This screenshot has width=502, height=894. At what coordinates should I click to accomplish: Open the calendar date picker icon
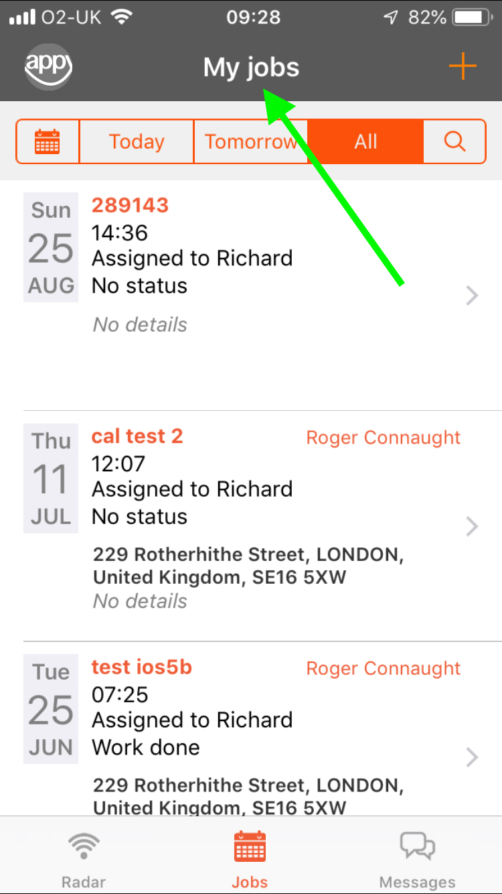(48, 141)
